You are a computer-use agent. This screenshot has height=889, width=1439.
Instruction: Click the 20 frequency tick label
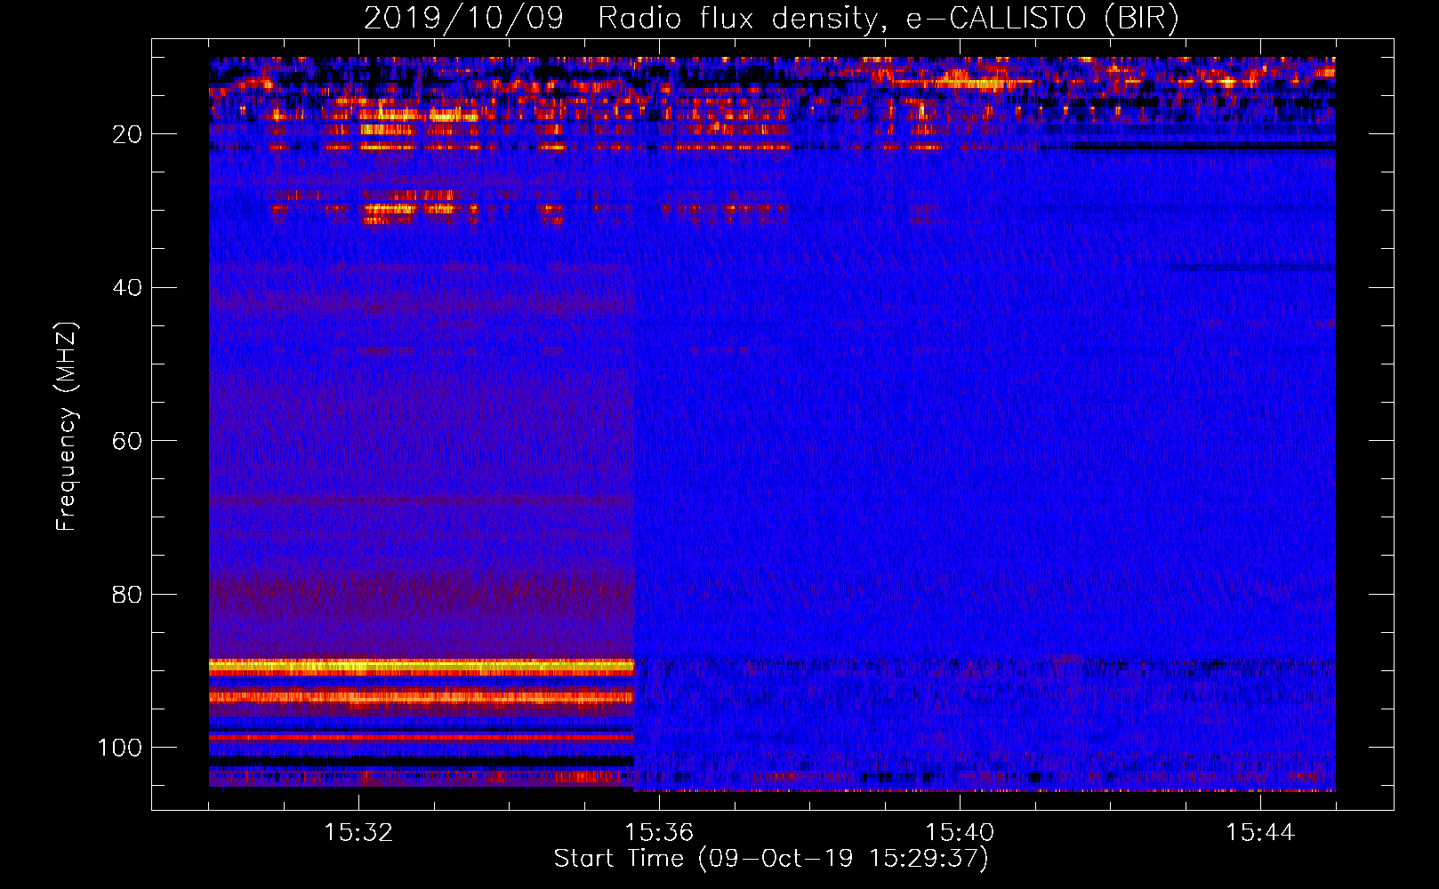coord(127,134)
